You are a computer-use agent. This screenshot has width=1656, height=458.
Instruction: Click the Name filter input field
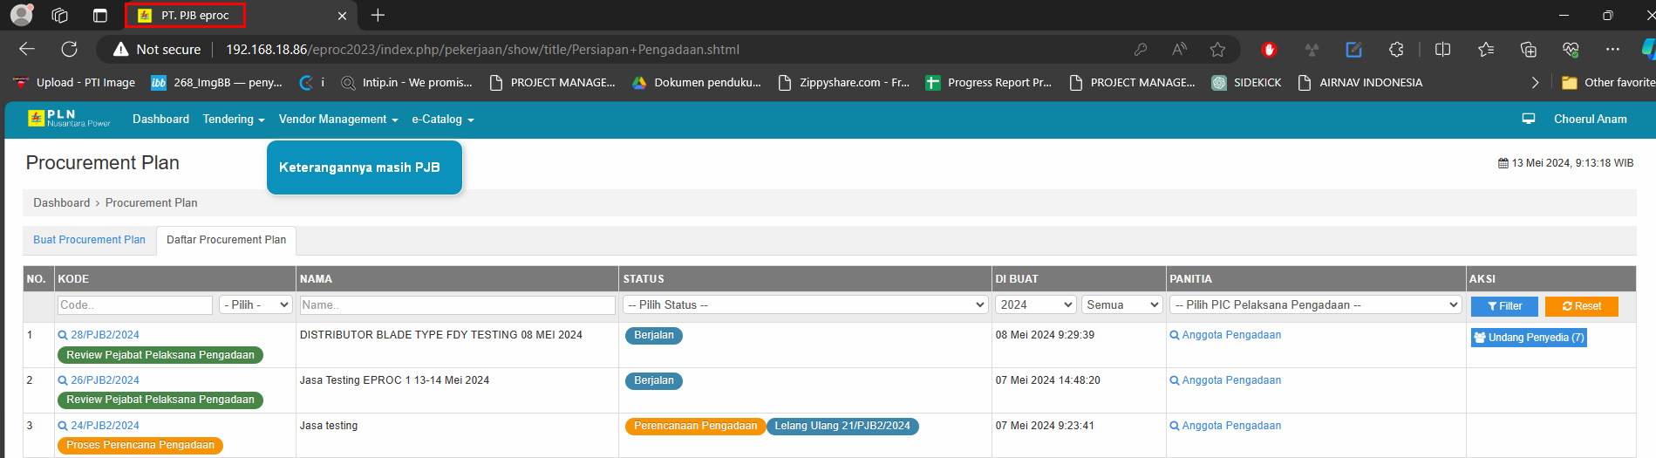(x=457, y=304)
